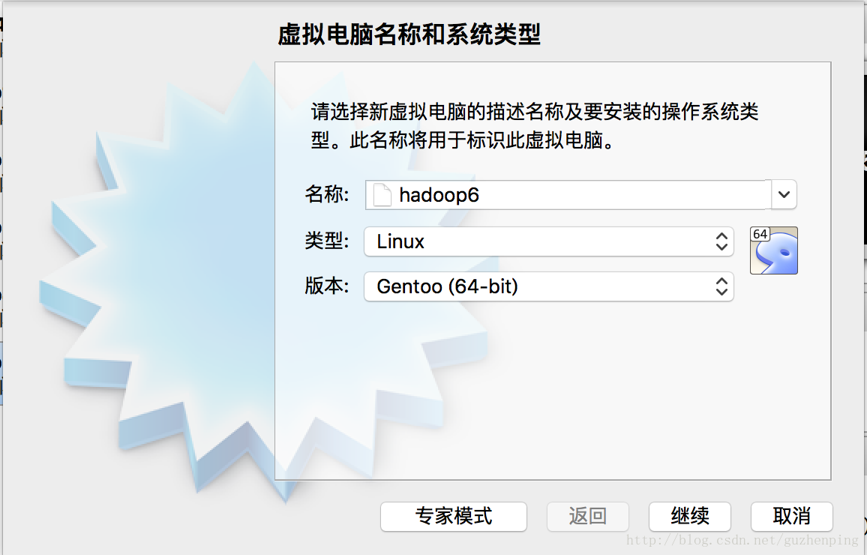
Task: Click the document icon in the name field
Action: tap(382, 196)
